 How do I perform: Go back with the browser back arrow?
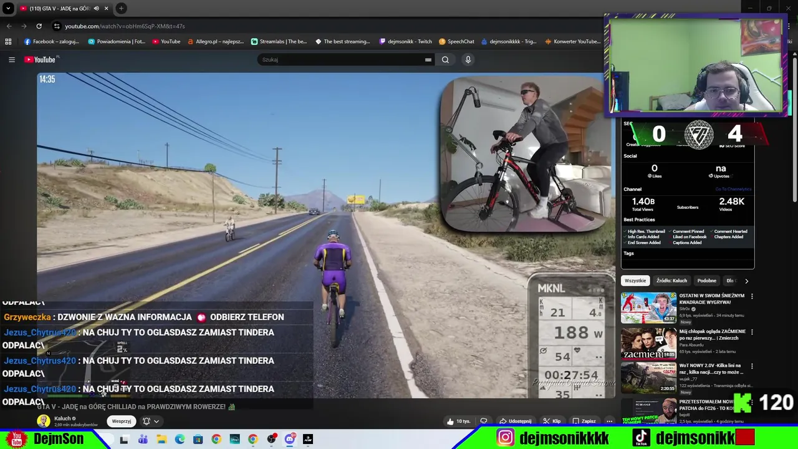[x=9, y=26]
